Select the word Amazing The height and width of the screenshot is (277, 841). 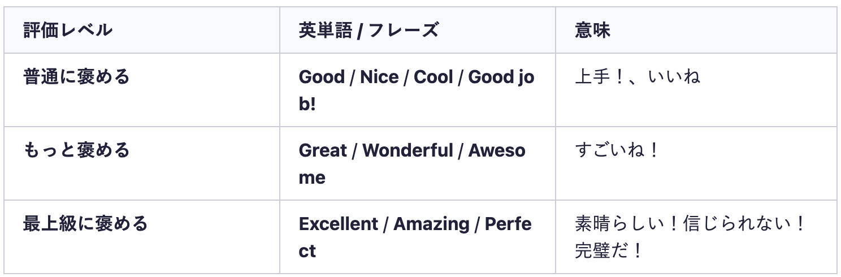(431, 224)
